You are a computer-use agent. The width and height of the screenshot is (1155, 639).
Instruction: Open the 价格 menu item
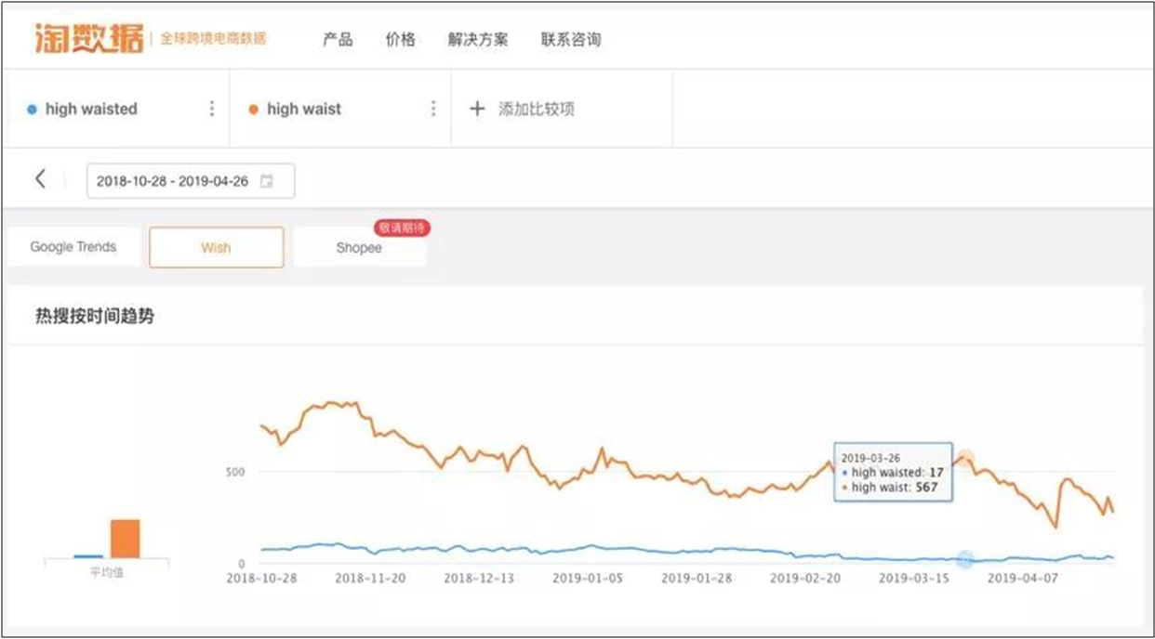(401, 40)
